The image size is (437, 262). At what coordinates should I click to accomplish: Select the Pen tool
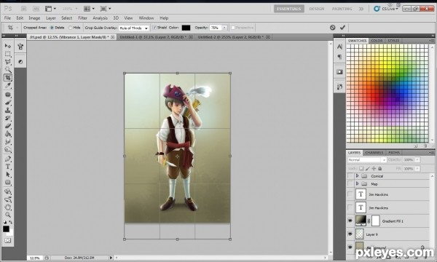point(8,159)
